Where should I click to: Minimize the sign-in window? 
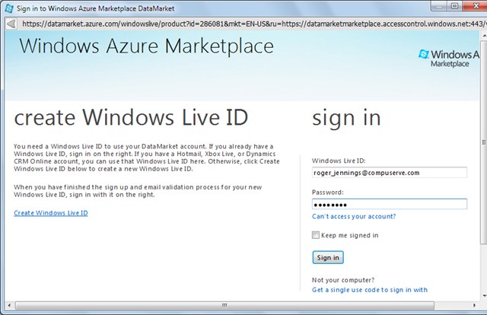click(x=438, y=6)
